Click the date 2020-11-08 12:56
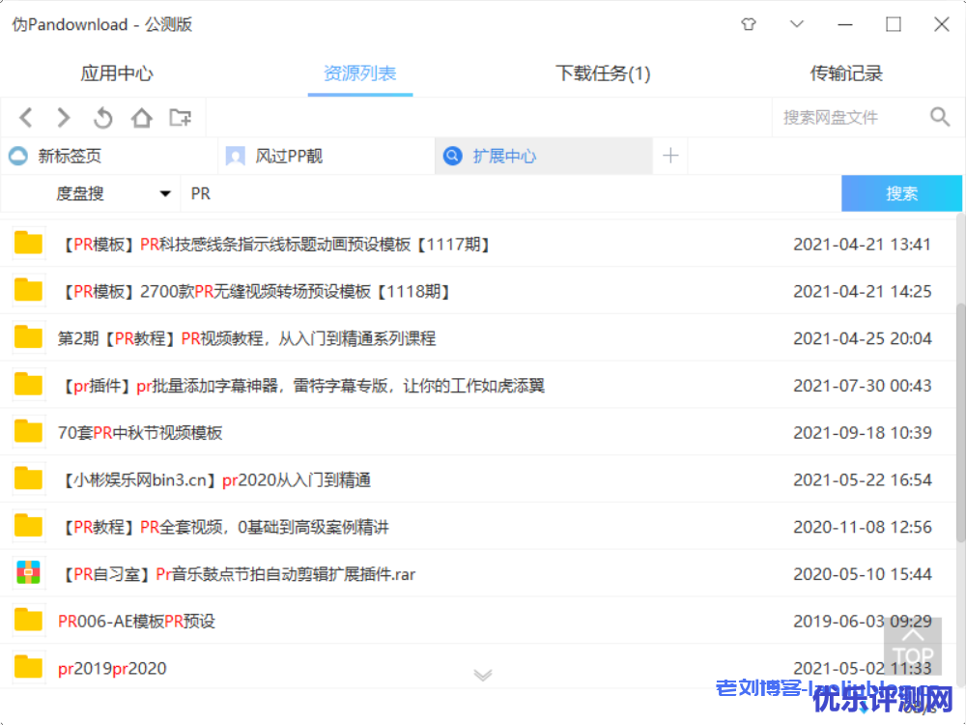This screenshot has height=725, width=966. pos(862,527)
